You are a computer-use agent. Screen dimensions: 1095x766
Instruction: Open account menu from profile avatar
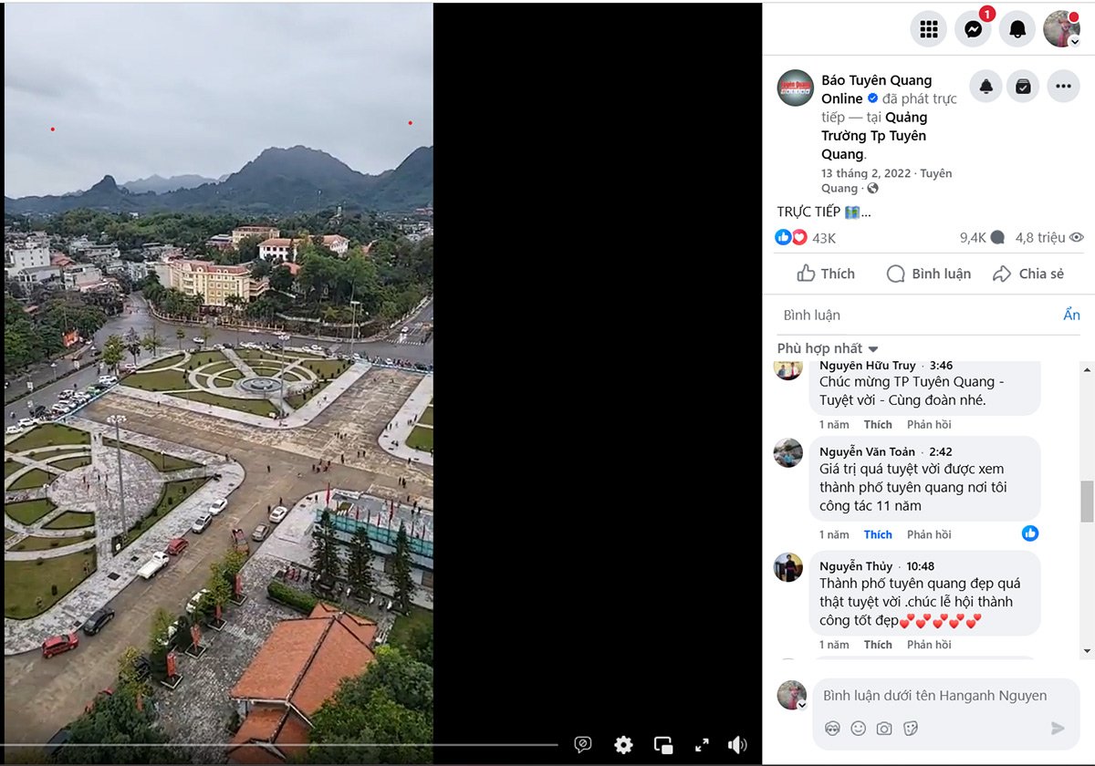coord(1062,29)
